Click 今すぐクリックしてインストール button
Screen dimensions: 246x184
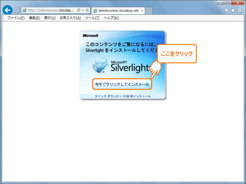pos(122,84)
